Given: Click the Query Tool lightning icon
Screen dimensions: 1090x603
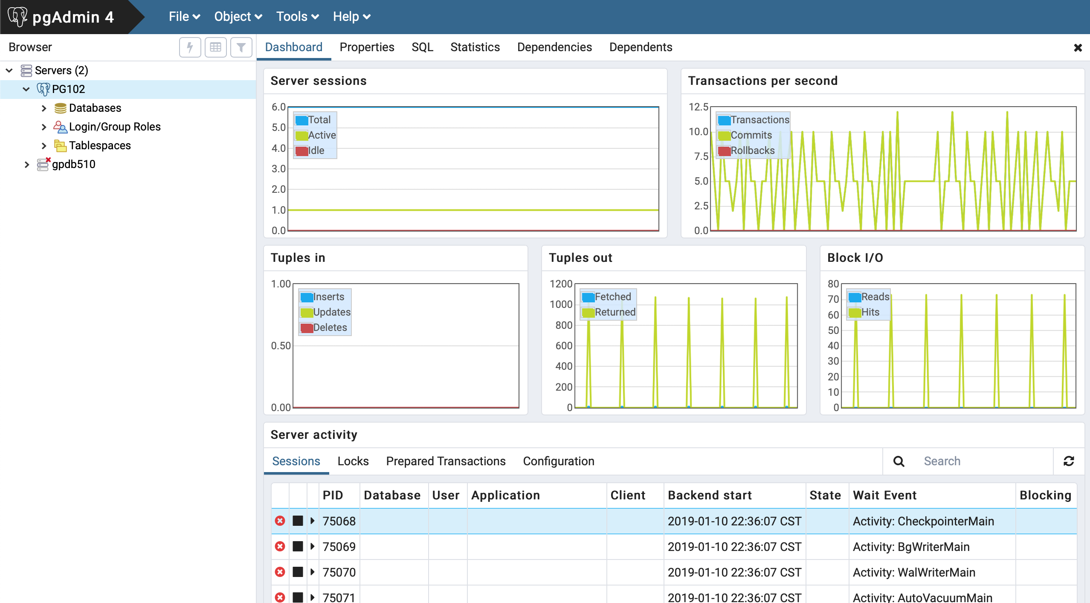Looking at the screenshot, I should pos(190,47).
